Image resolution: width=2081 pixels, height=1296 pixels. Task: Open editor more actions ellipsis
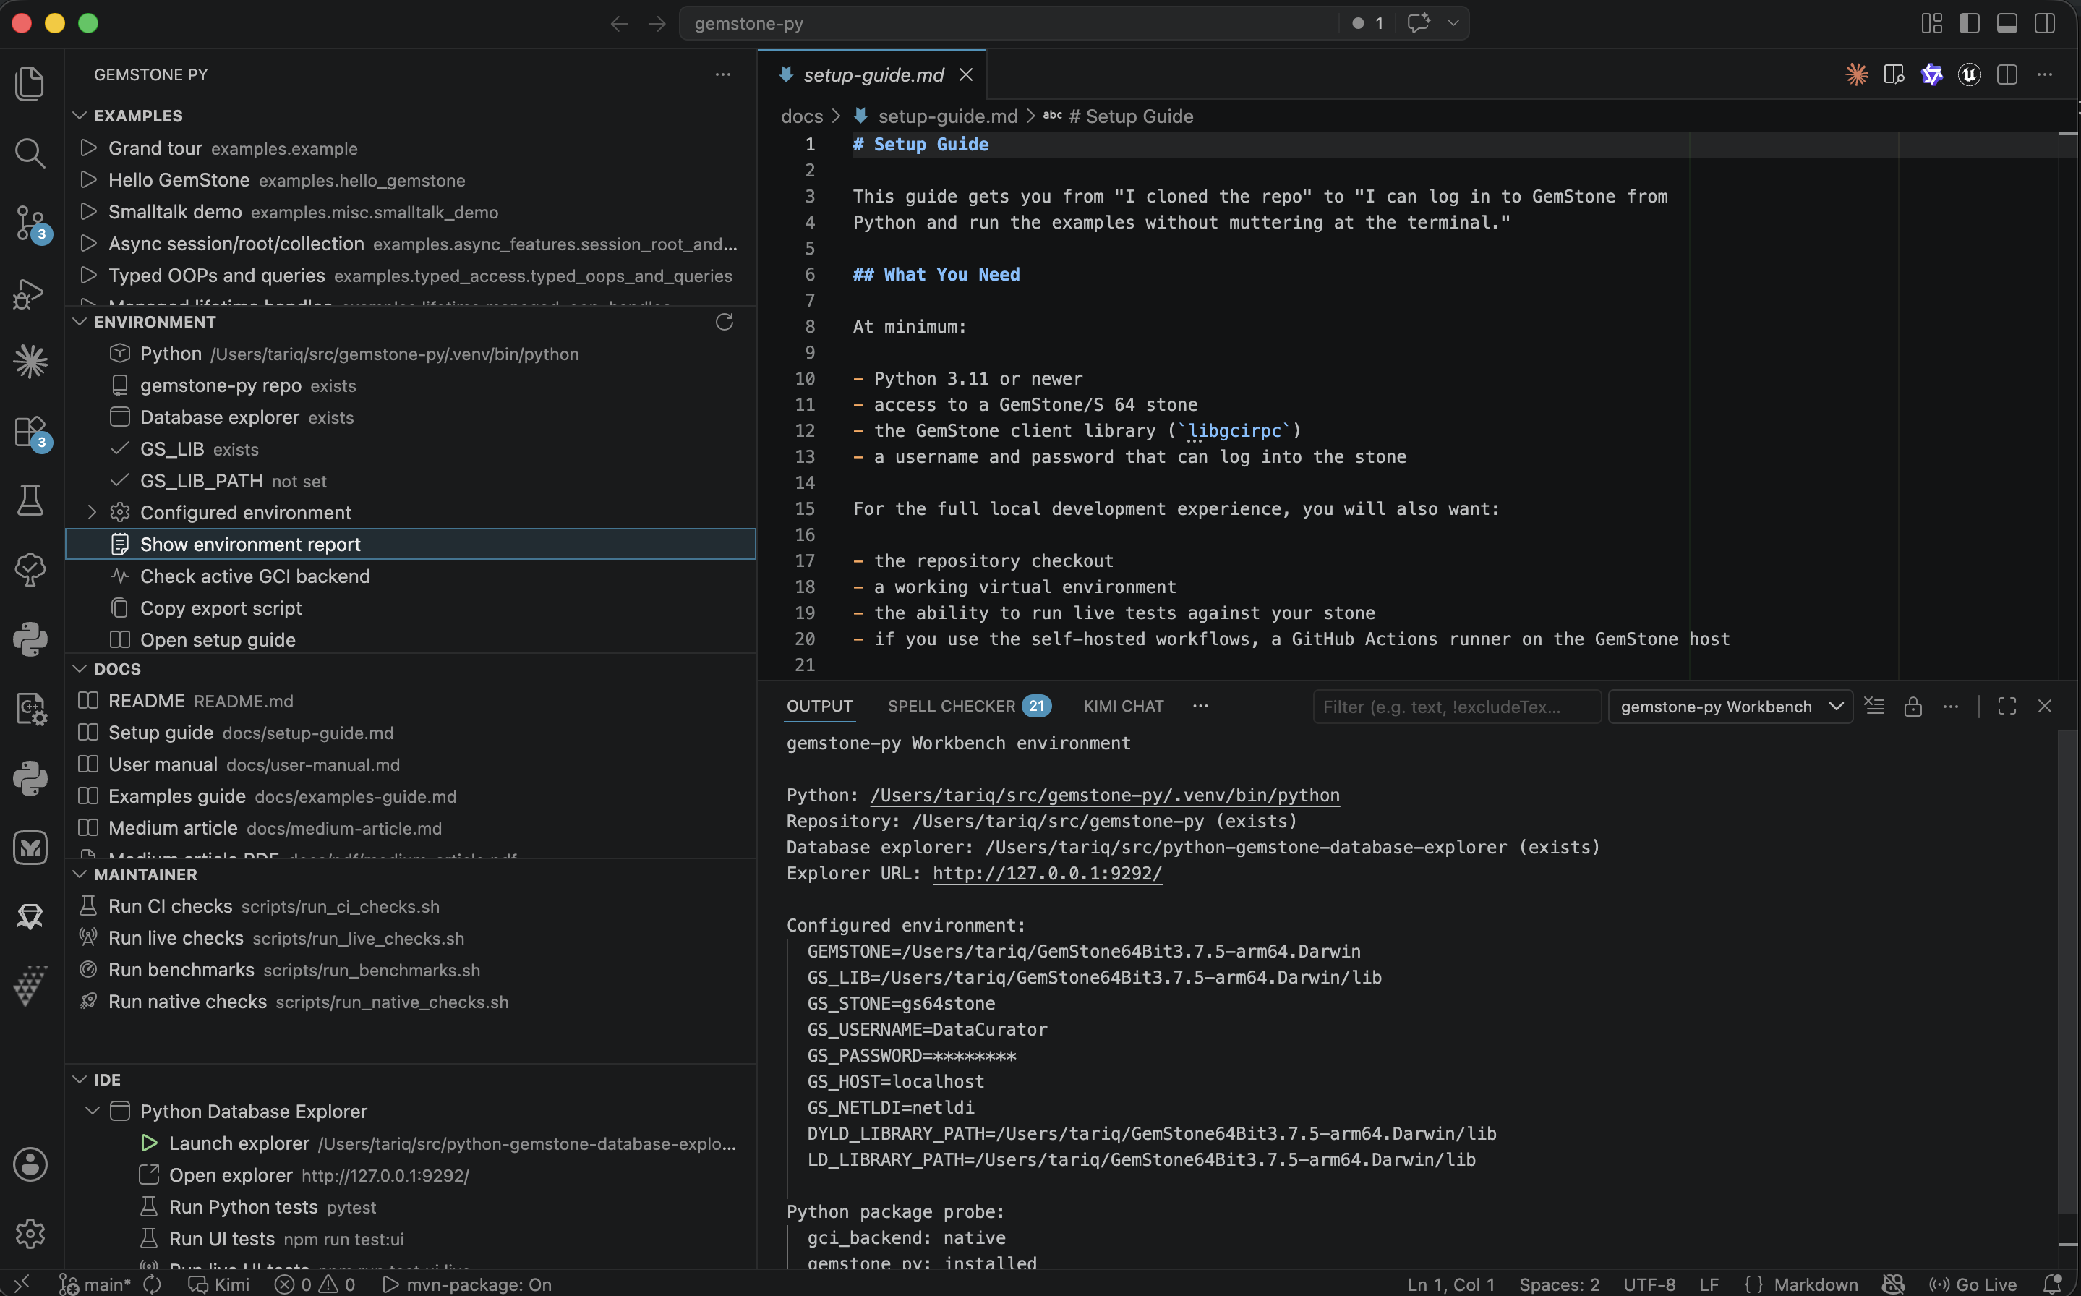pos(2045,74)
